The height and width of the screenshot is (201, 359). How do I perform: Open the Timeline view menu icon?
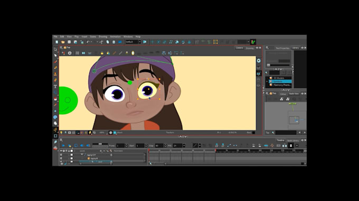61,140
